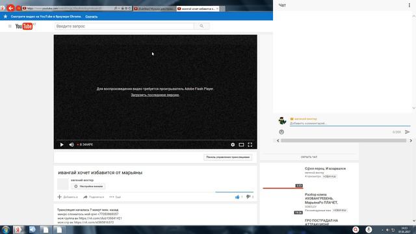Click the microphone icon in taskbar
The image size is (416, 234).
pos(369,229)
